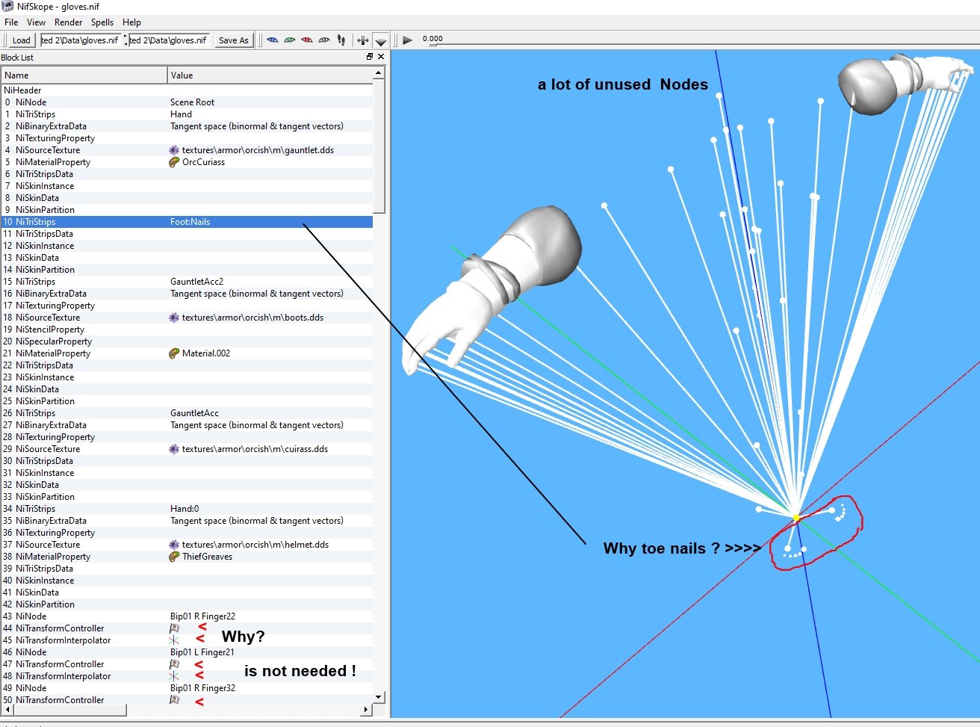Viewport: 980px width, 727px height.
Task: Click the save file path field
Action: pos(170,40)
